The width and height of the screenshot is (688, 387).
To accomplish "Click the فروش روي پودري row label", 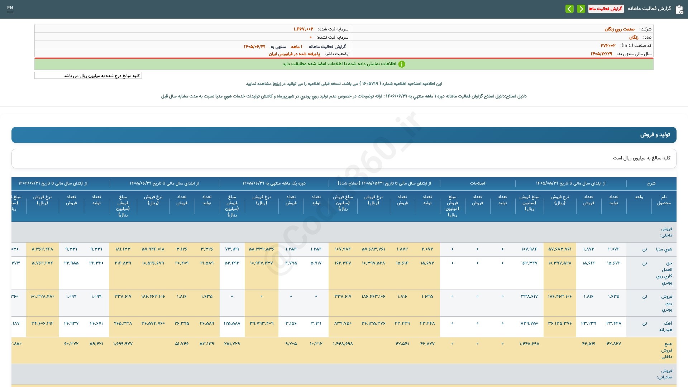I will (667, 303).
